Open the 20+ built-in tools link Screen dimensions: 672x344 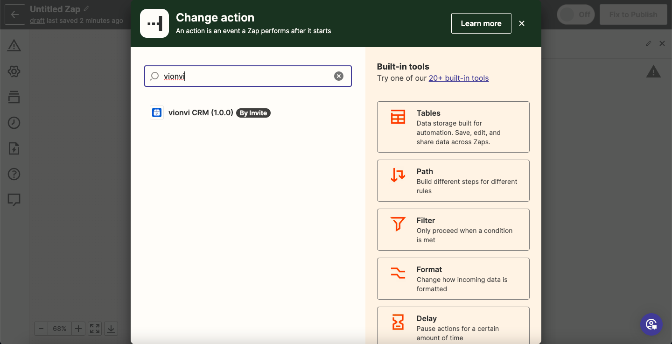459,78
